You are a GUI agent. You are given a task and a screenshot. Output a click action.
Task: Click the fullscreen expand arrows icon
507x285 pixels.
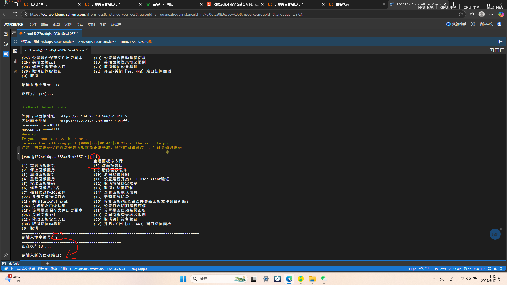coord(15,42)
